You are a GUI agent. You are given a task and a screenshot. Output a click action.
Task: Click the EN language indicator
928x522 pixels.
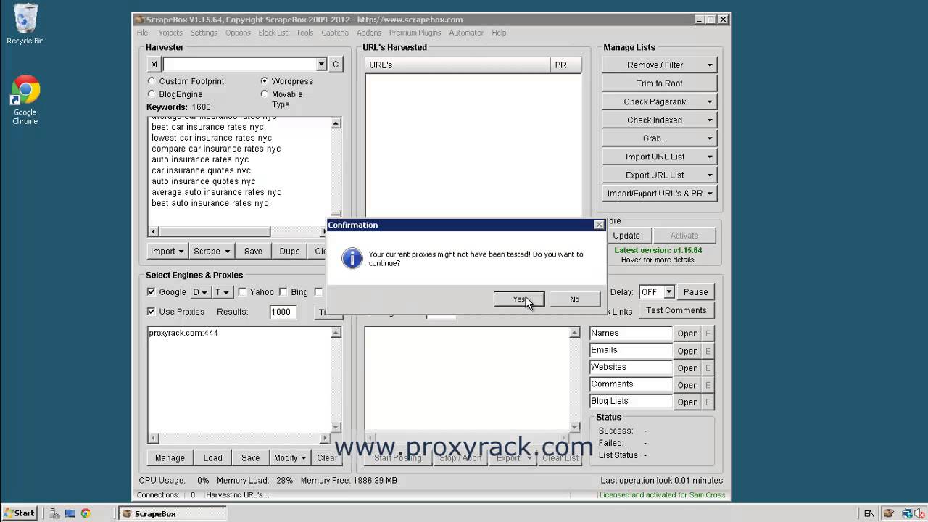869,513
